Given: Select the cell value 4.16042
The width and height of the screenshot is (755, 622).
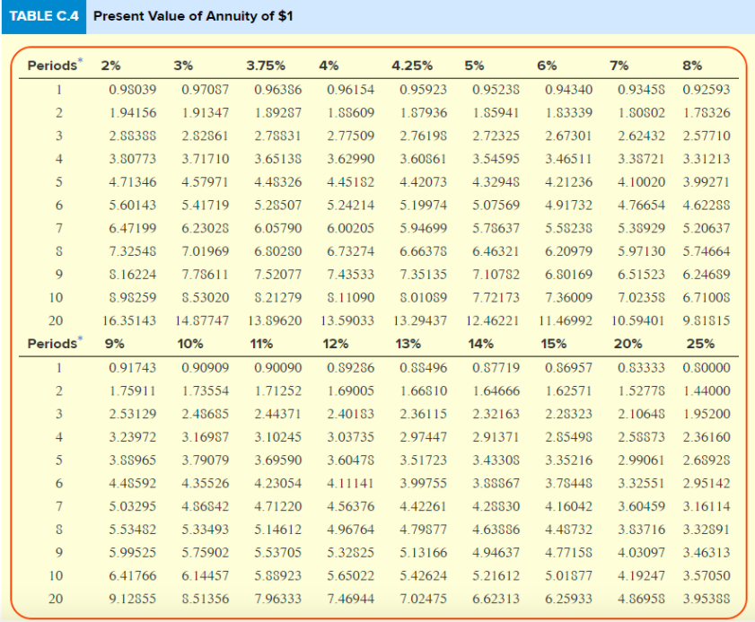Looking at the screenshot, I should tap(568, 506).
